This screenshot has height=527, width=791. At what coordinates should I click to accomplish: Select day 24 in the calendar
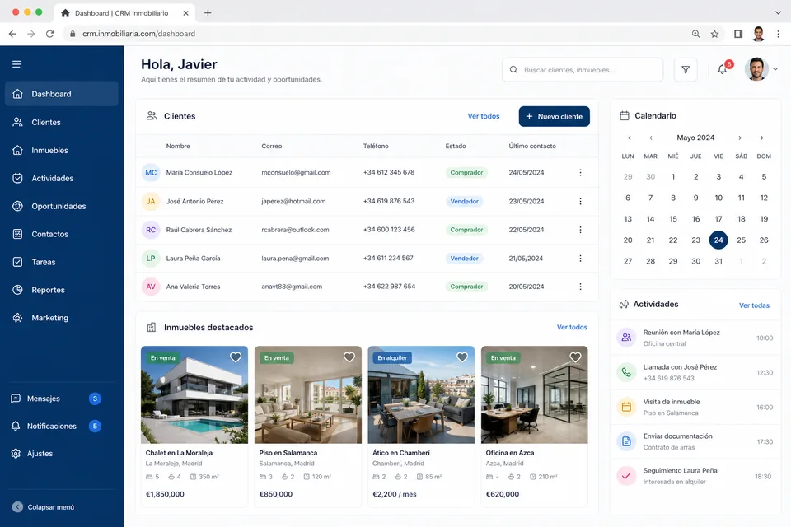[x=718, y=240]
